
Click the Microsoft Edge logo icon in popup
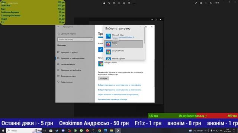click(108, 36)
